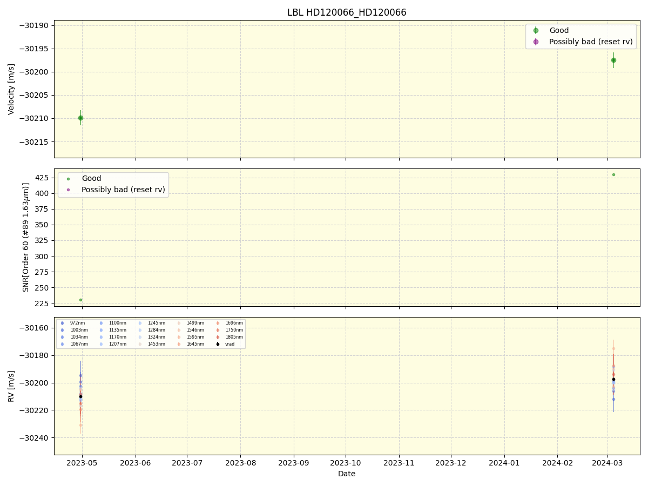648x486 pixels.
Task: Click the SNR[Order 60] axis label
Action: [26, 237]
